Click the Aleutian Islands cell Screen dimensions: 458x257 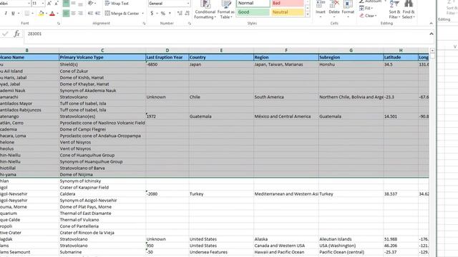[351, 239]
